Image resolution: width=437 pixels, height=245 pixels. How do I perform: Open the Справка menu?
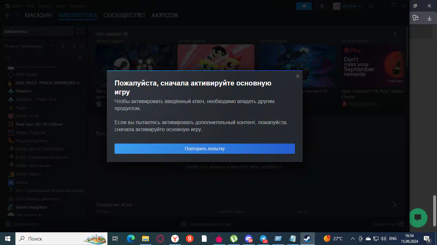(77, 6)
